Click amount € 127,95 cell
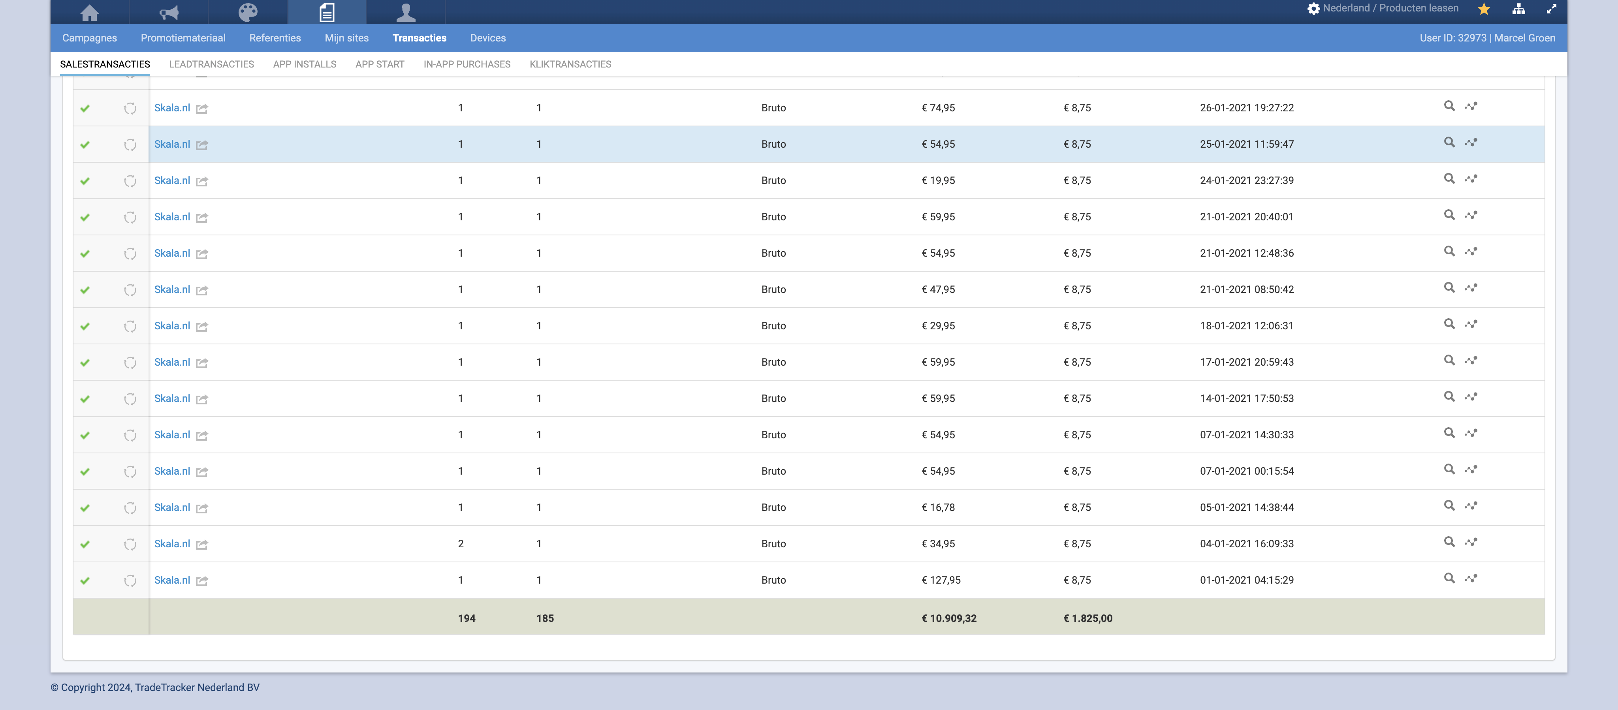This screenshot has width=1618, height=710. coord(941,580)
